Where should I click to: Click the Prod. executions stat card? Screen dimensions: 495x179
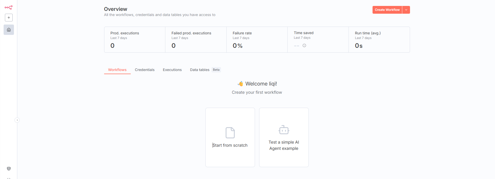coord(135,40)
